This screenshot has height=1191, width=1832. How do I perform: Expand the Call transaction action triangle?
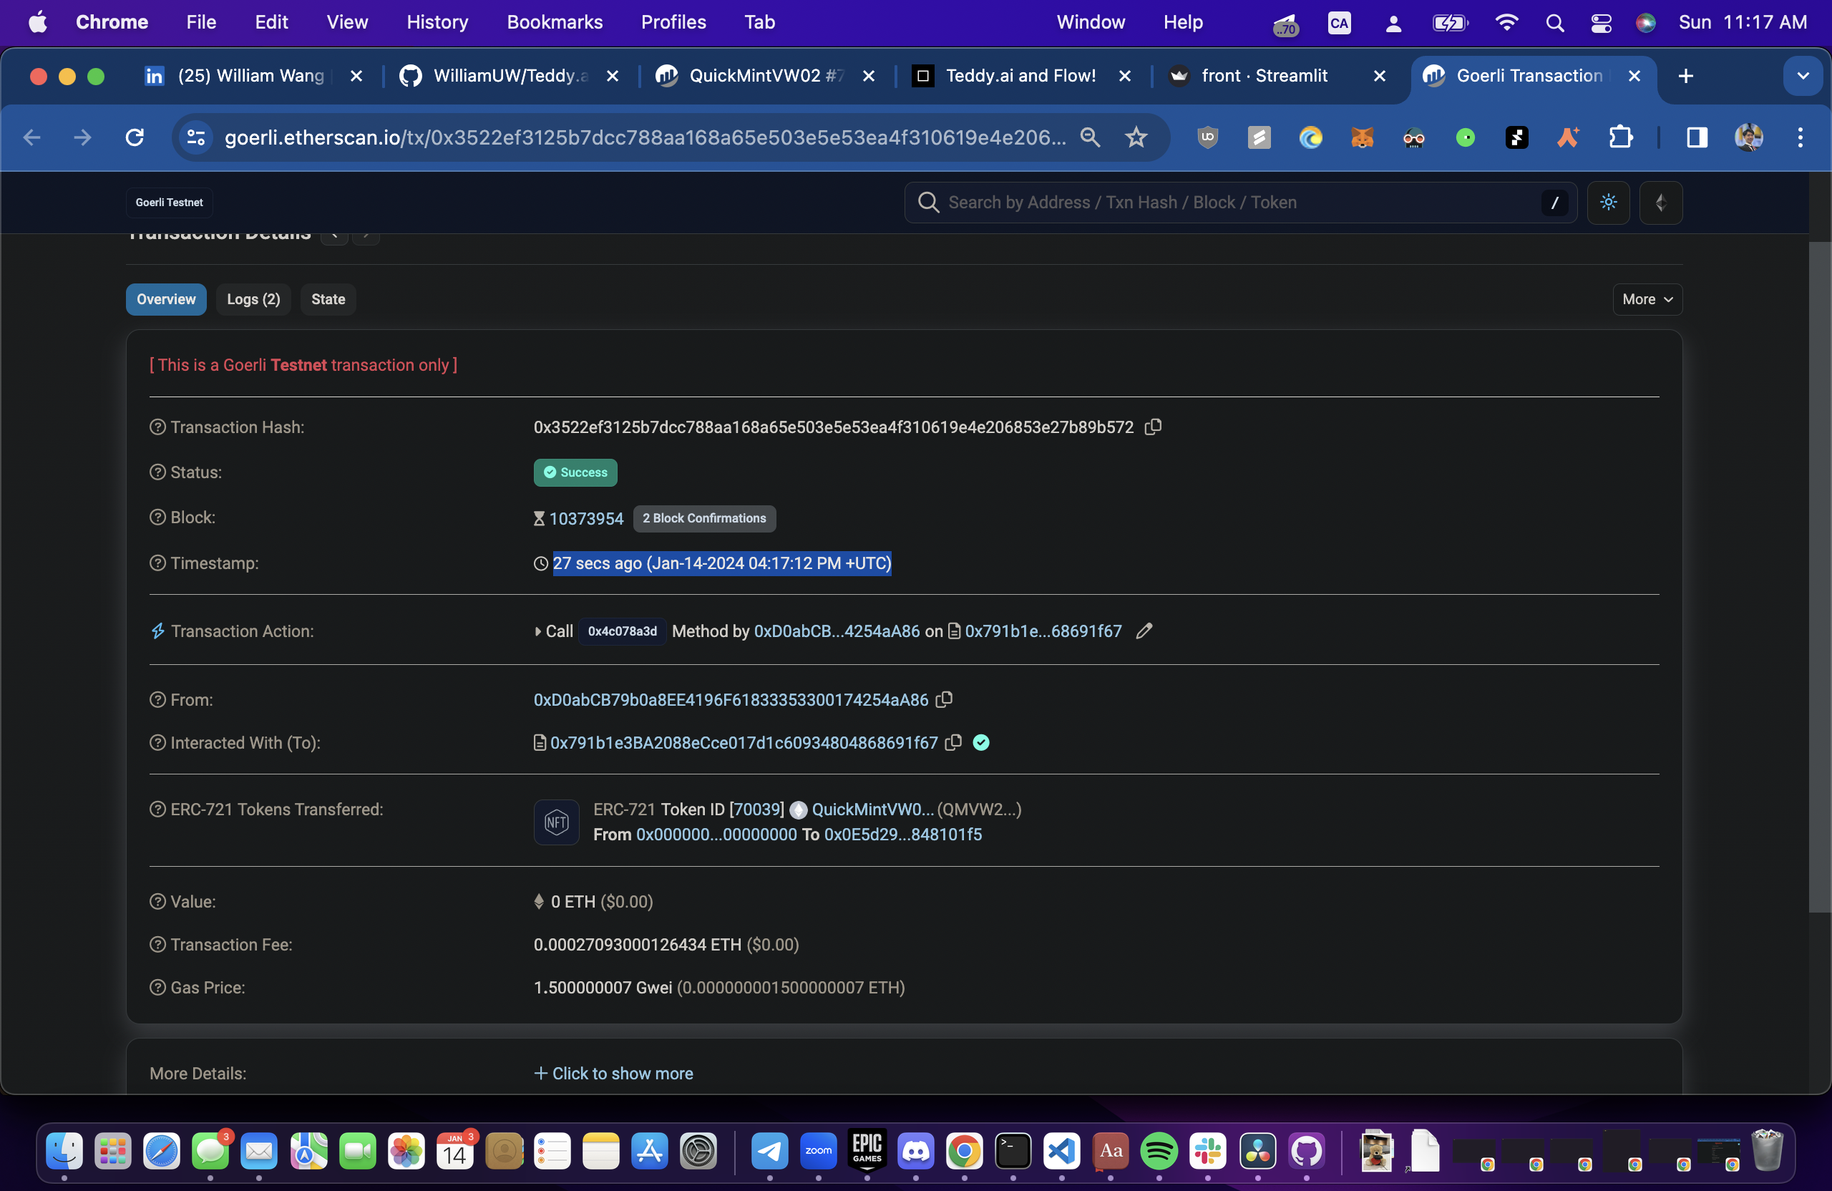[537, 631]
